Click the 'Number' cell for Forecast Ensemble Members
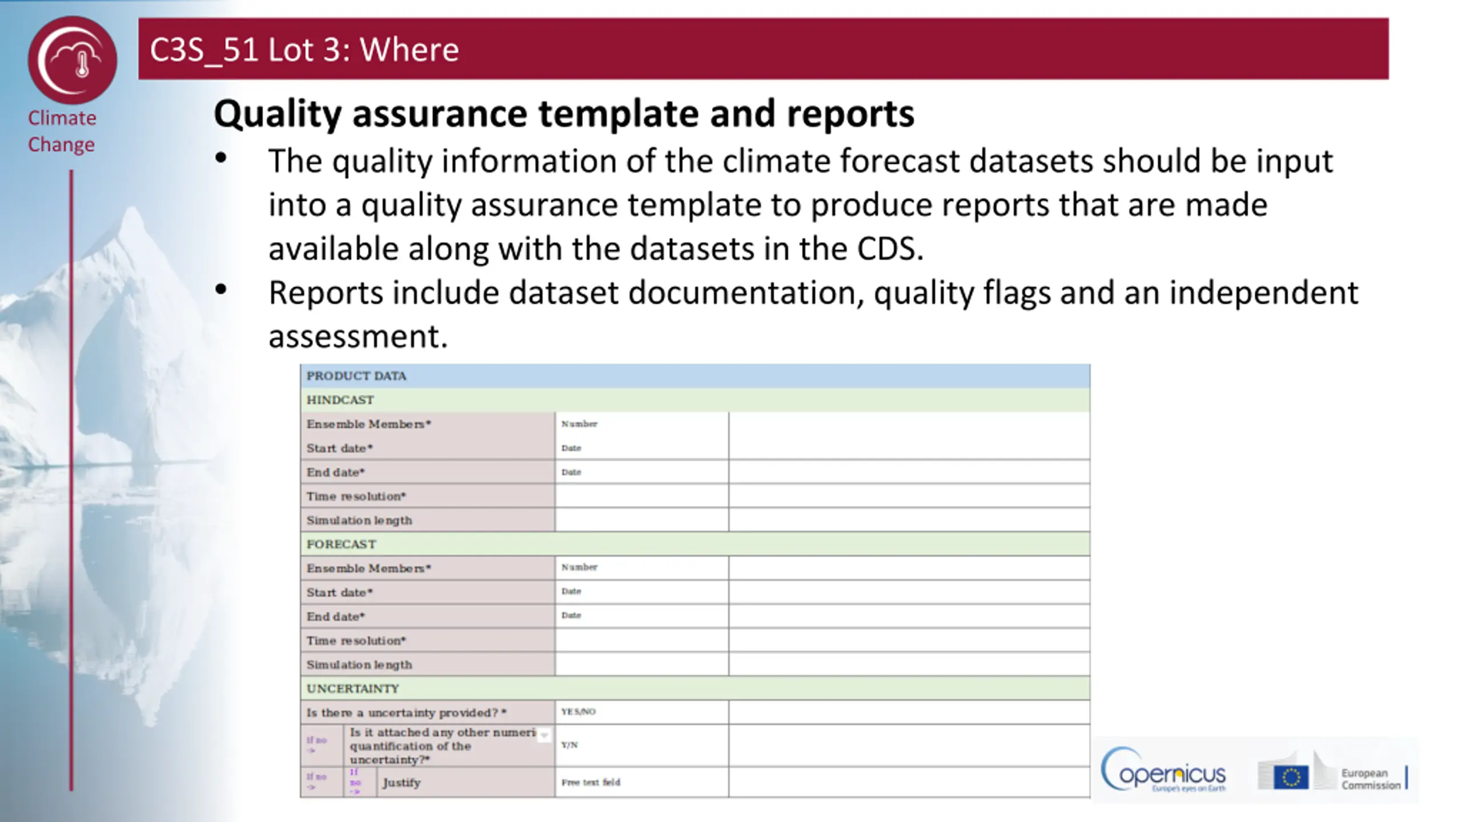 point(642,568)
